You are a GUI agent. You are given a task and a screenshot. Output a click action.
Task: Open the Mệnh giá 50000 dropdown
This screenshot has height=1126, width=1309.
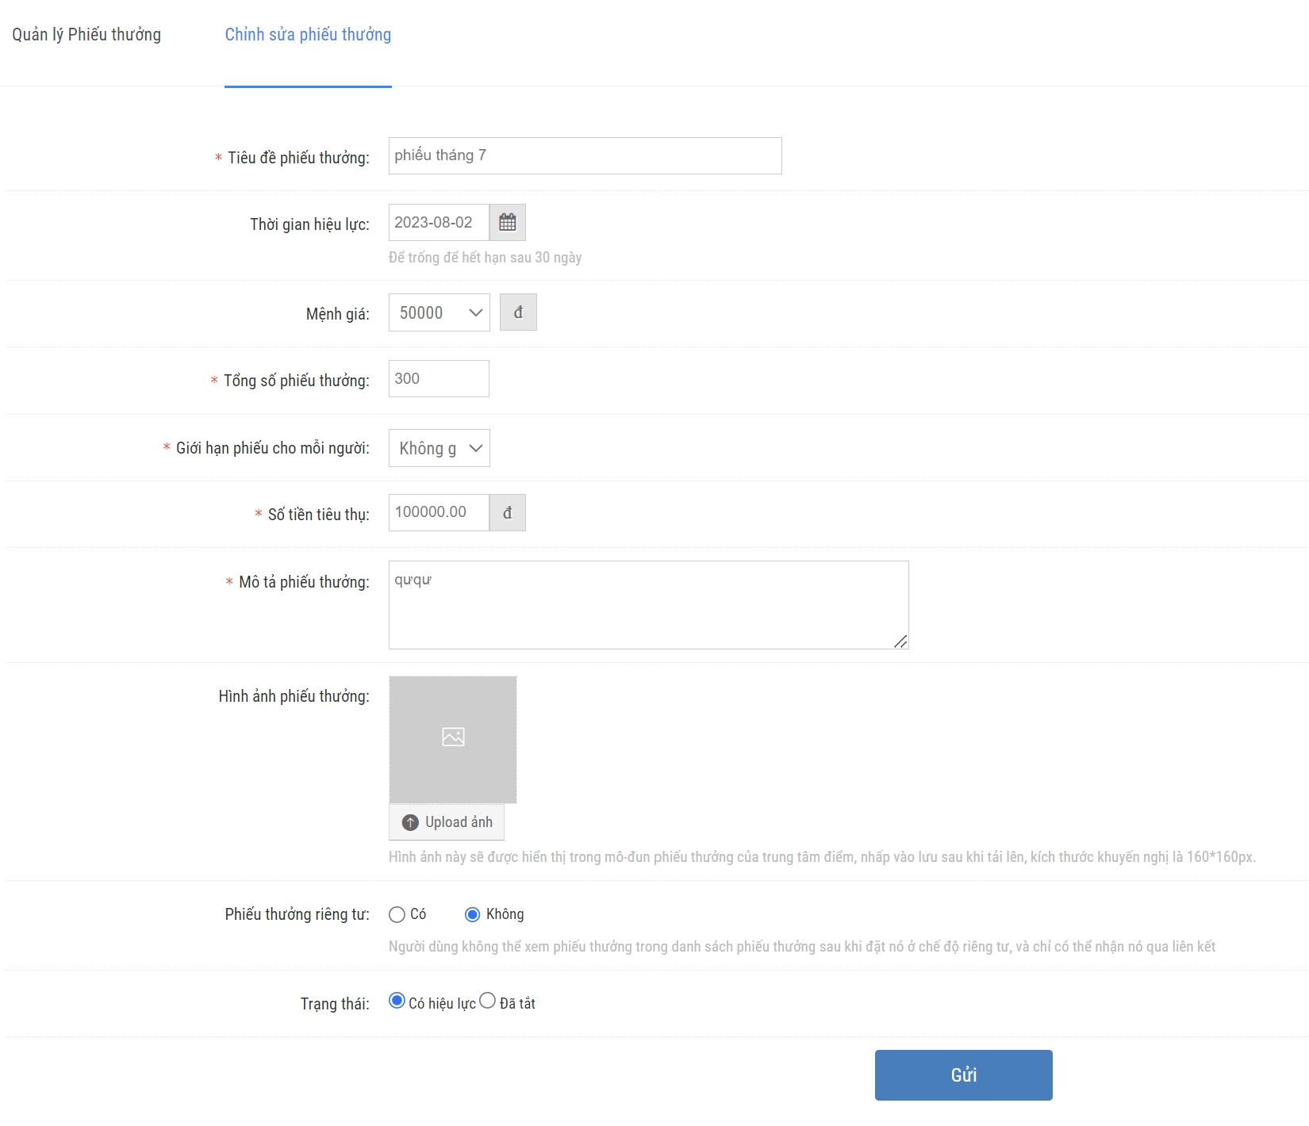(439, 312)
